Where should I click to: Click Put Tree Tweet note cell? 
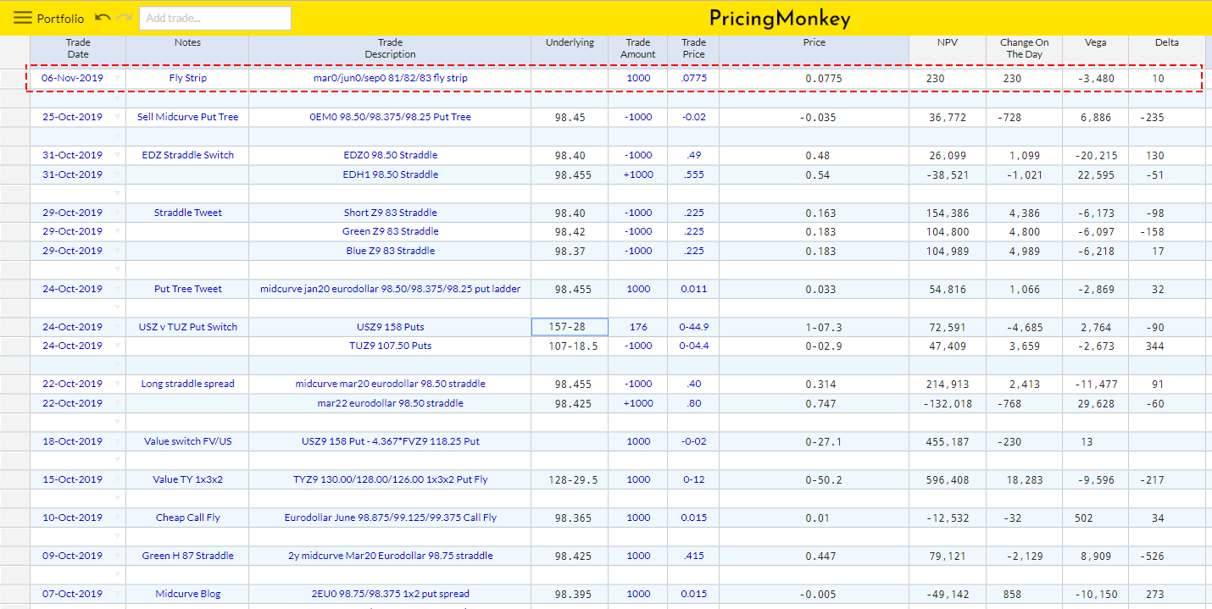pyautogui.click(x=187, y=289)
